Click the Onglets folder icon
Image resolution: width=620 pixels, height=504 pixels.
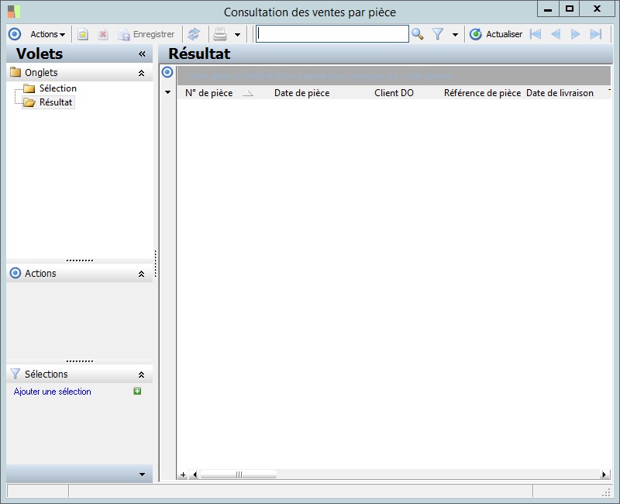[15, 72]
